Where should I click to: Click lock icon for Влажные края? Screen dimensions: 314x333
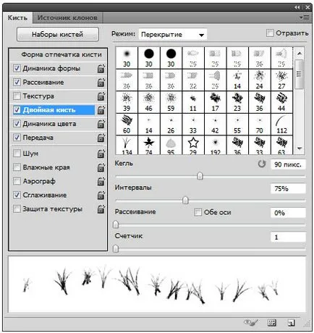[101, 167]
